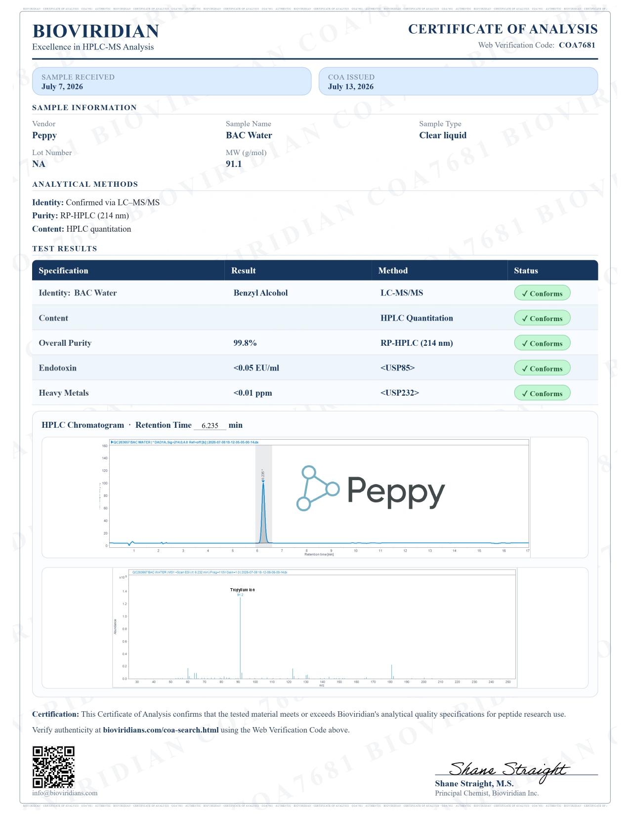
Task: Click the BIOVIRIDIAN heading
Action: (x=95, y=31)
